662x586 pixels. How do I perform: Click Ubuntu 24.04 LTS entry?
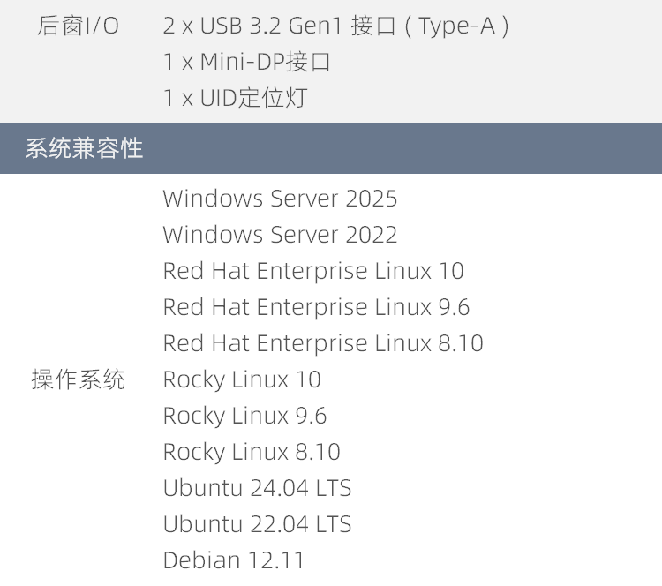[257, 488]
